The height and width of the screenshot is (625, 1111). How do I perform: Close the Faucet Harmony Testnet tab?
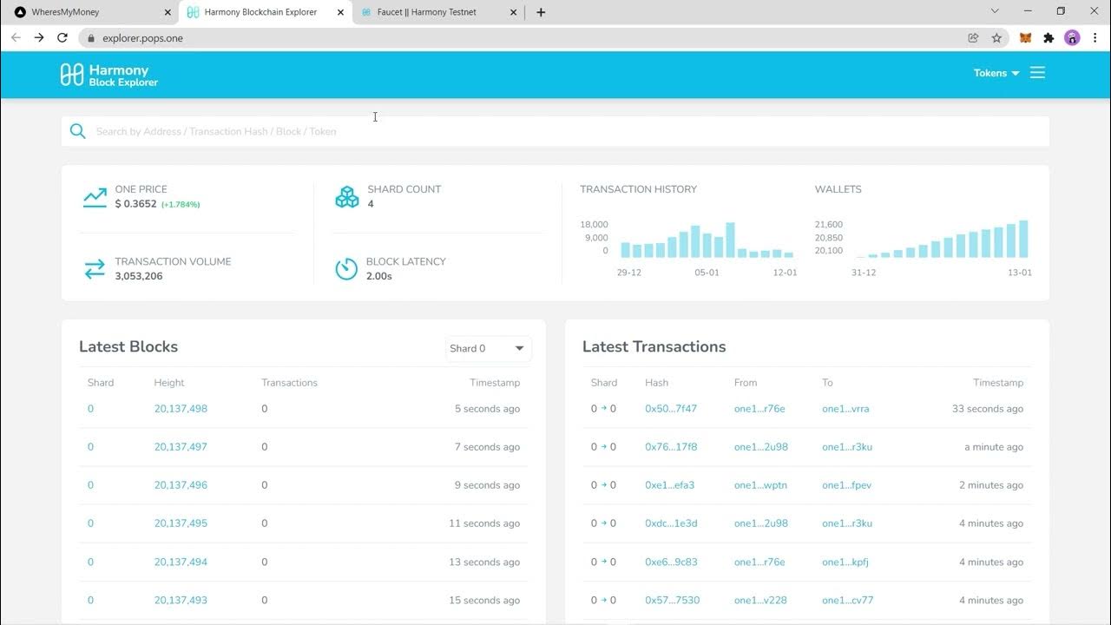tap(513, 12)
